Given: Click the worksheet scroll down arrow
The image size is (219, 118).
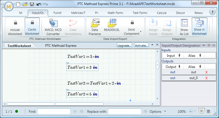Looking at the screenshot, I should [157, 99].
